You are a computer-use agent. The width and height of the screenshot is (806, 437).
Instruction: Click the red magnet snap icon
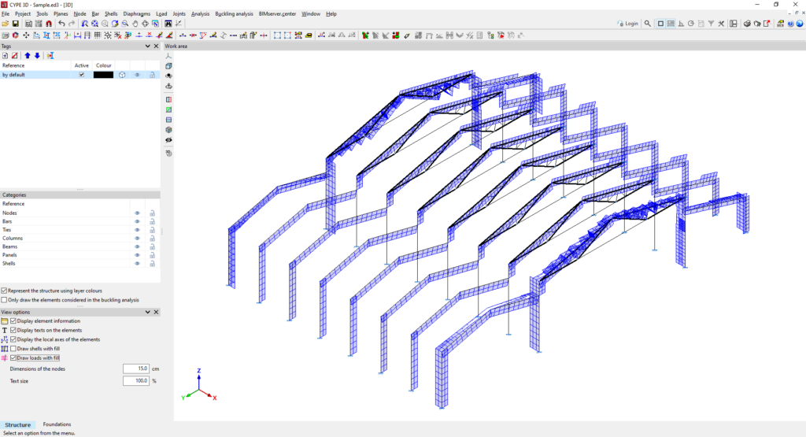(x=48, y=24)
